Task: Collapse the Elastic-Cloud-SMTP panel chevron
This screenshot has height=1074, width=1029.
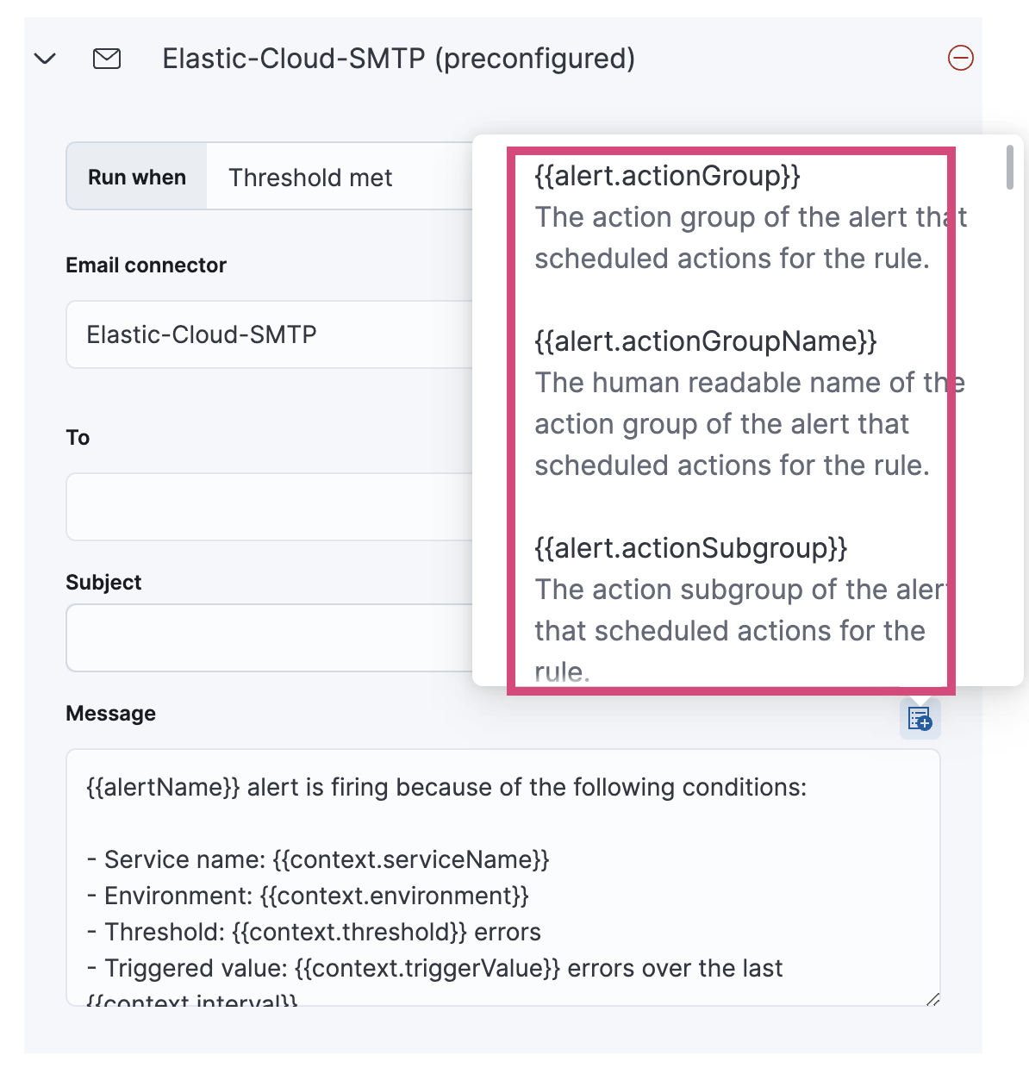Action: click(44, 59)
